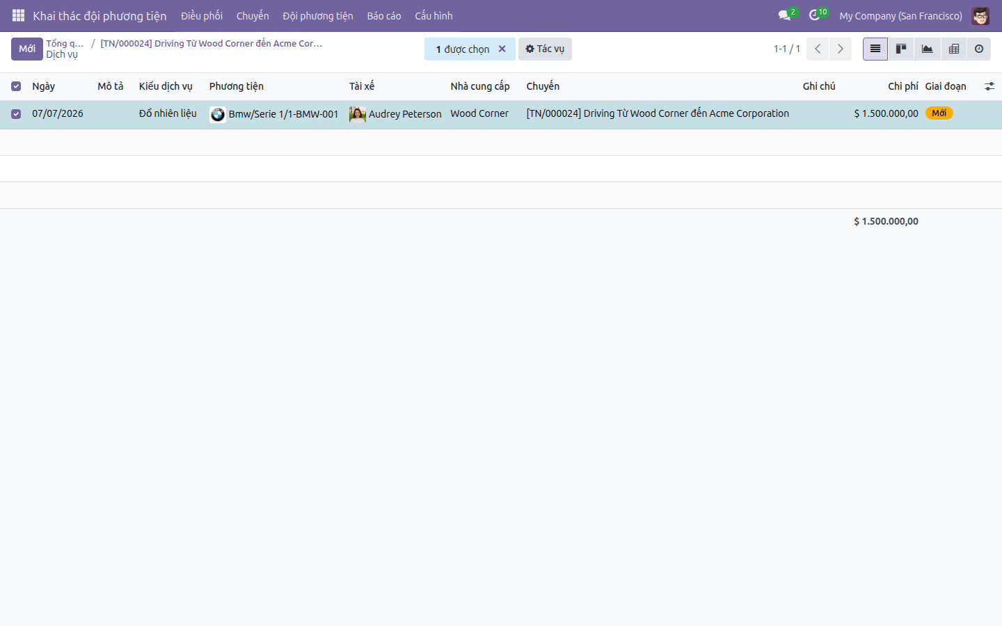The width and height of the screenshot is (1002, 626).
Task: Open the conversations chat icon
Action: tap(785, 15)
